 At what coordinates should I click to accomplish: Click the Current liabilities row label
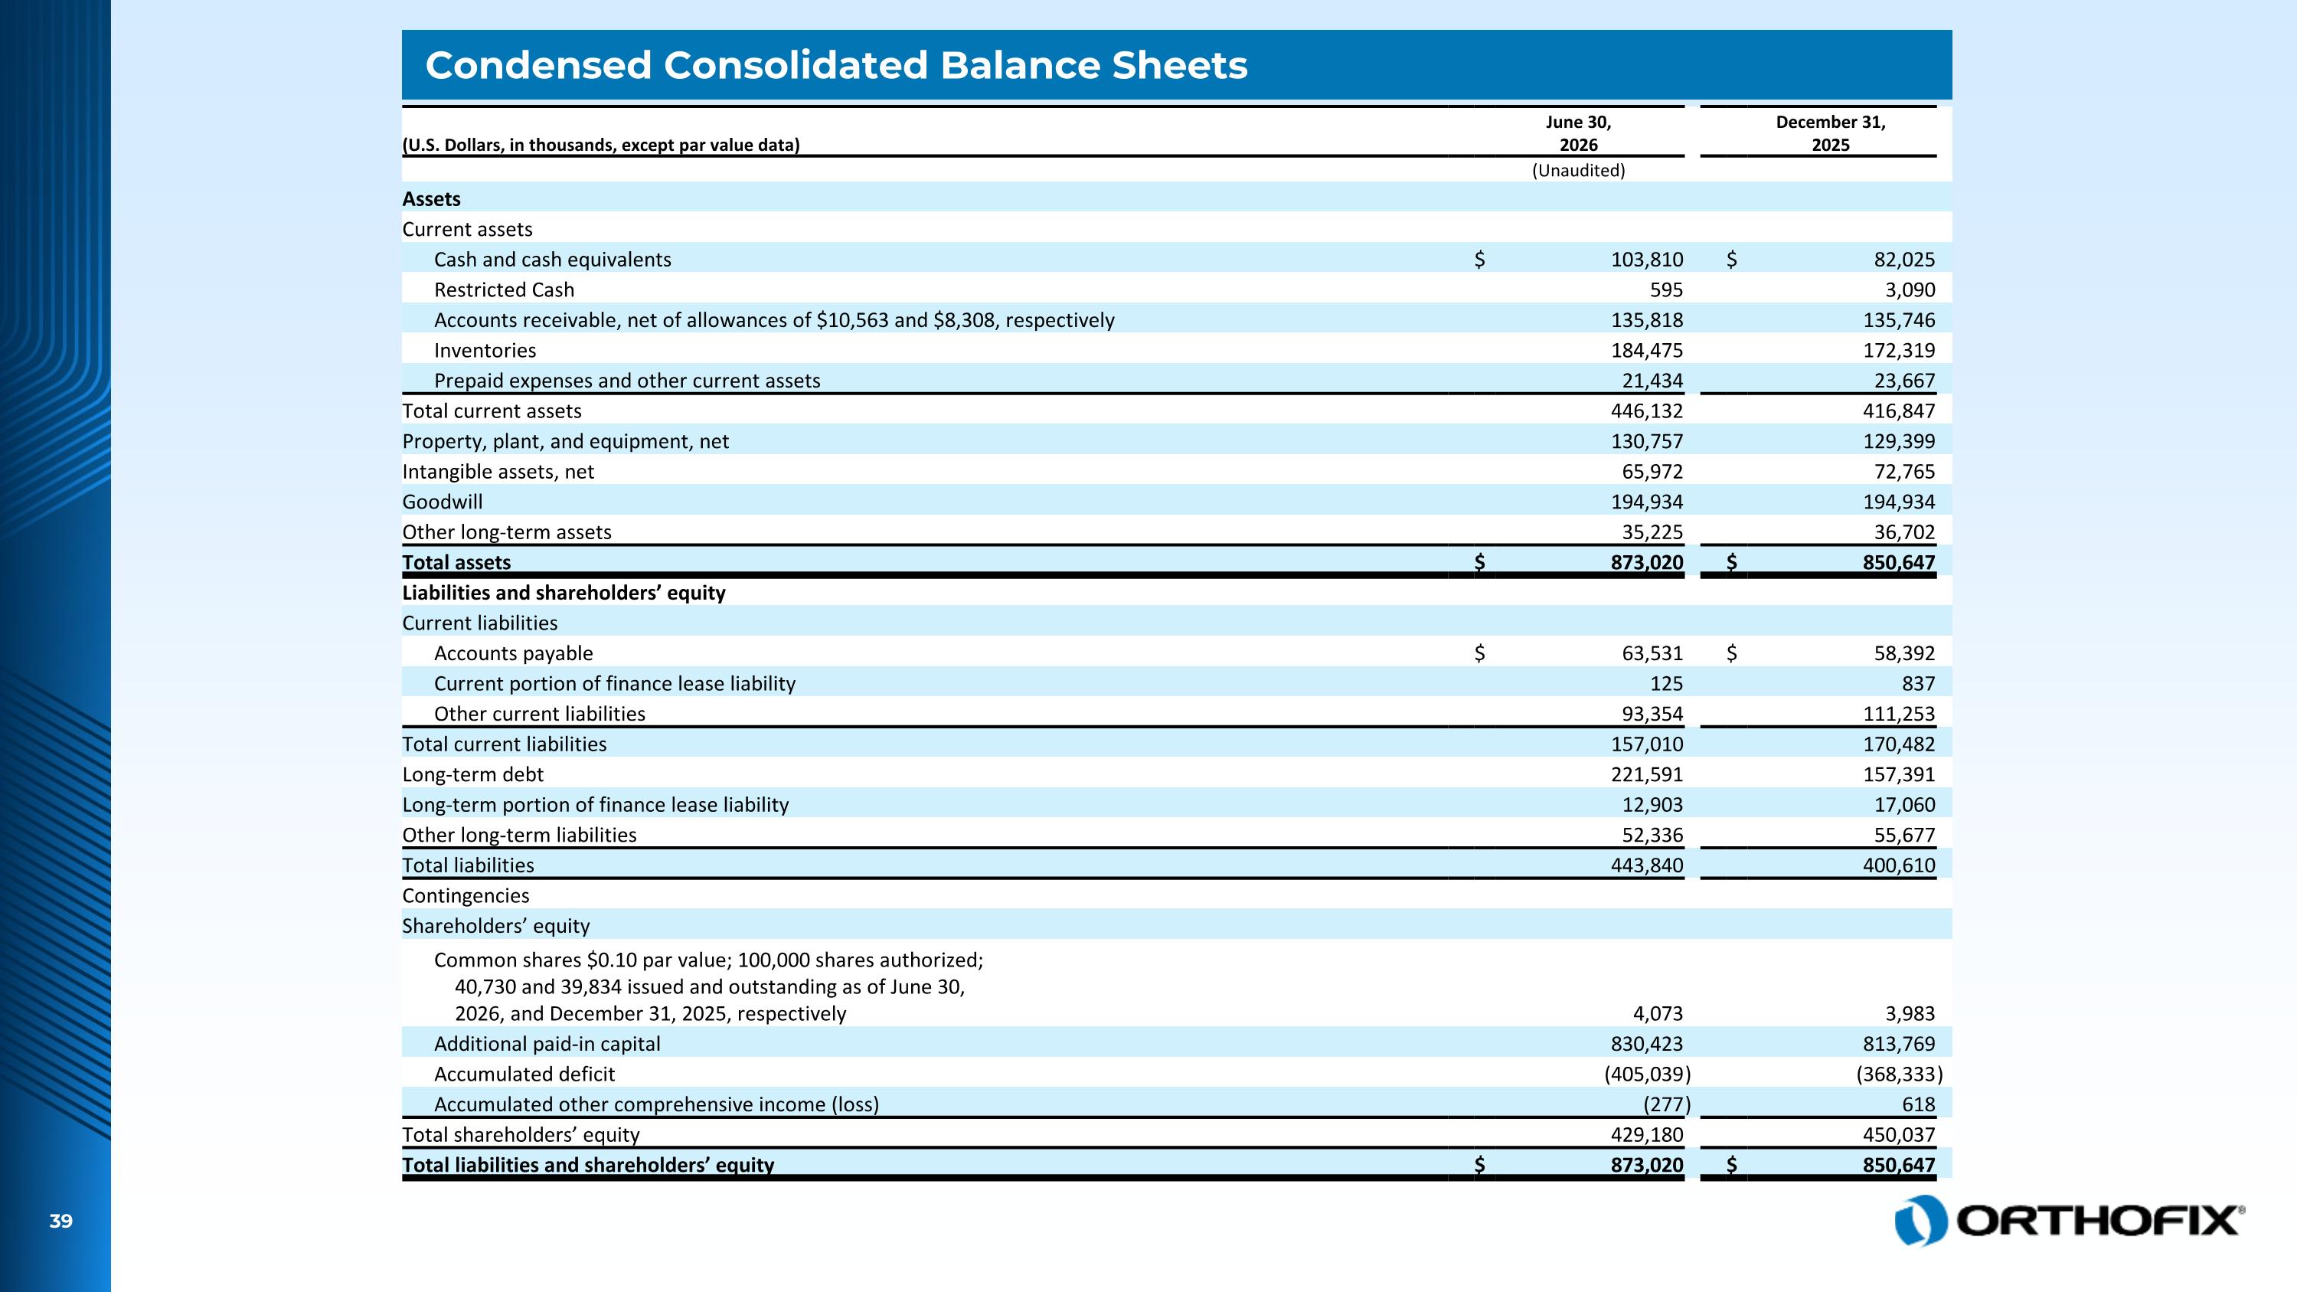point(480,623)
